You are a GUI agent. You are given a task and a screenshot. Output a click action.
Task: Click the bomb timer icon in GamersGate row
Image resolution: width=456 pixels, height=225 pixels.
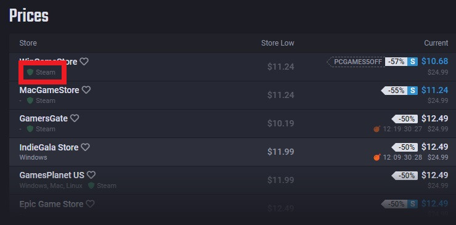[377, 129]
